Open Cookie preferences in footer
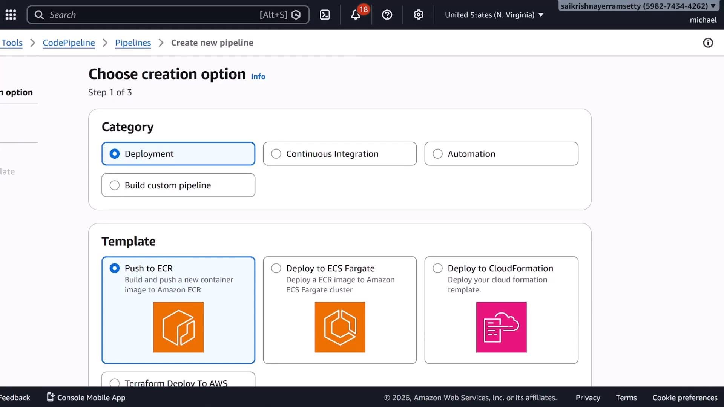Screen dimensions: 724x407 (685, 398)
